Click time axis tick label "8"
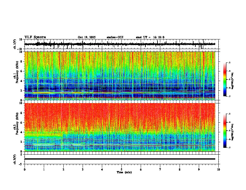This screenshot has width=246, height=190. tap(180, 170)
